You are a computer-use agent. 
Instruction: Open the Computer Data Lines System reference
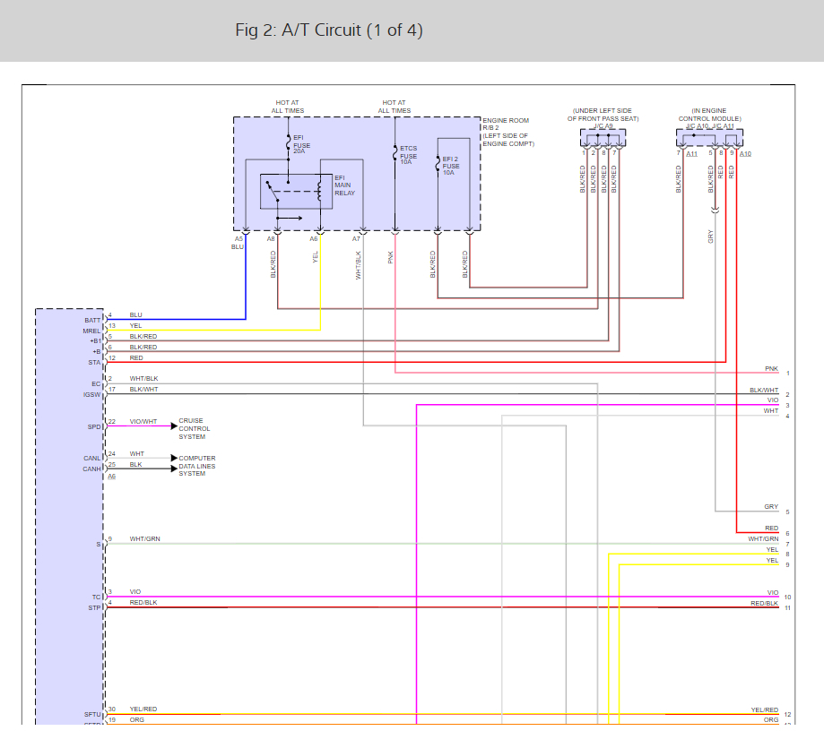tap(196, 466)
